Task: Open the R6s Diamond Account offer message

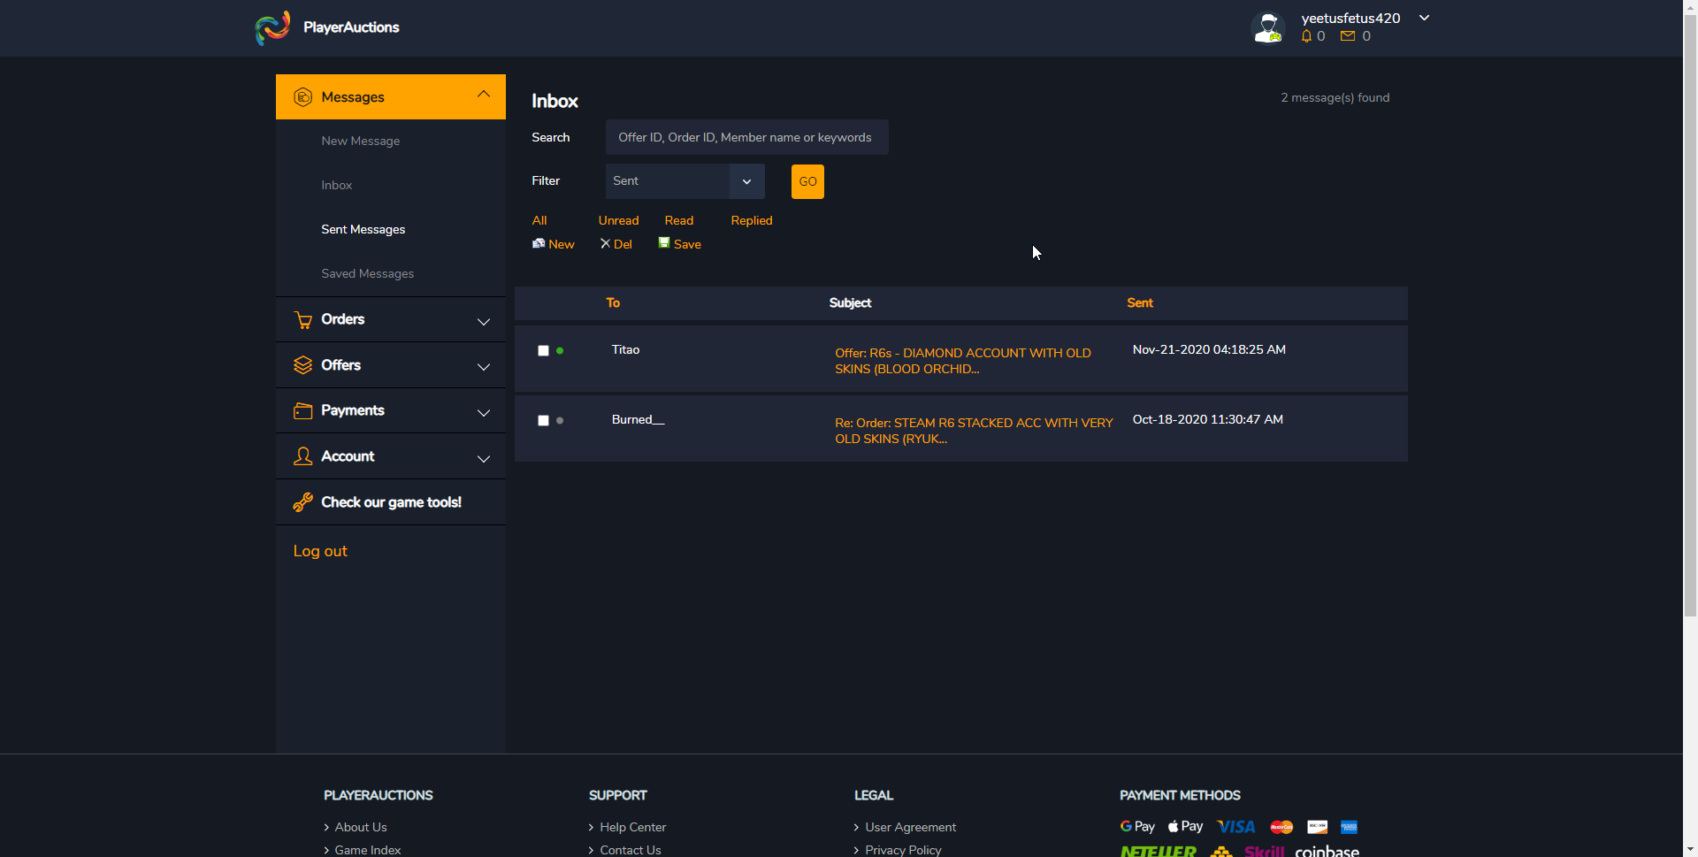Action: click(962, 361)
